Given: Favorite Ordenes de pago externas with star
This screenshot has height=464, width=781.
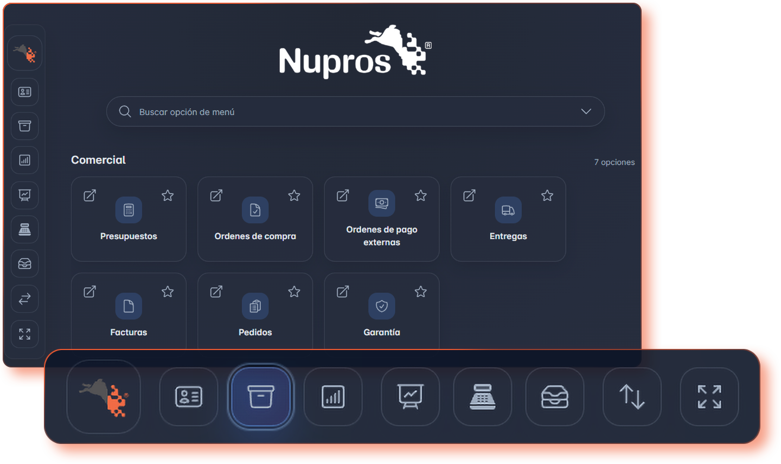Looking at the screenshot, I should click(x=421, y=195).
